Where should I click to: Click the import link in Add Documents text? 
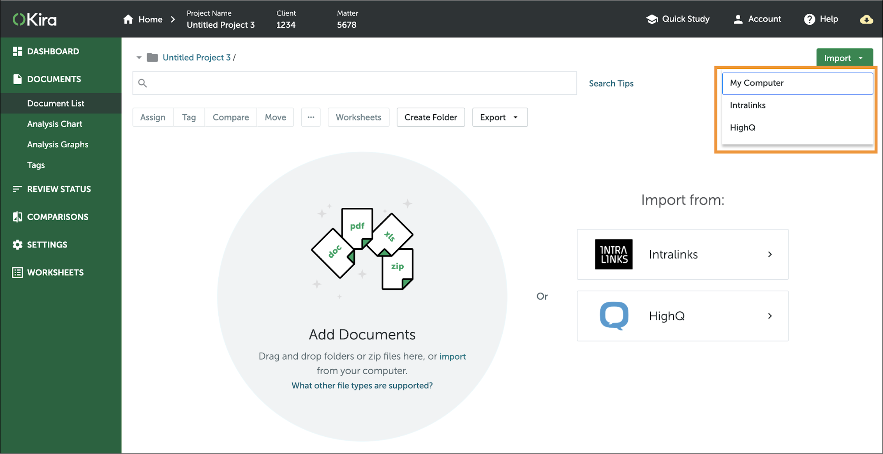click(x=453, y=356)
